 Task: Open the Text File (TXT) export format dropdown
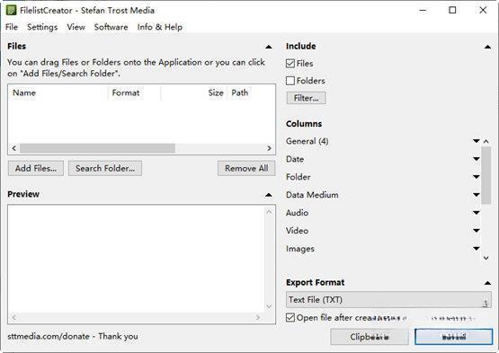click(388, 300)
